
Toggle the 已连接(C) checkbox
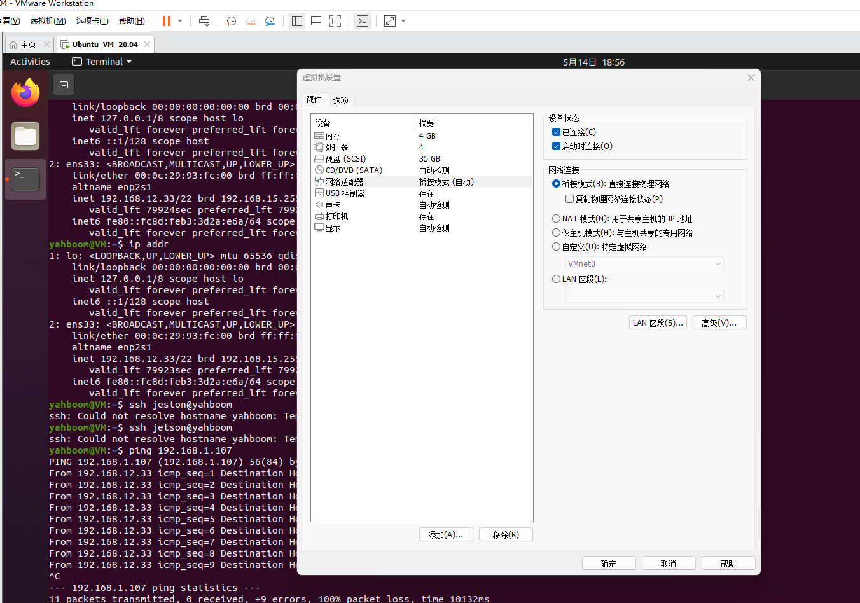[x=557, y=132]
